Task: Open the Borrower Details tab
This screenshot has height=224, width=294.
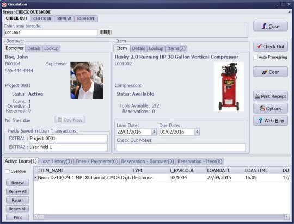Action: tap(34, 48)
